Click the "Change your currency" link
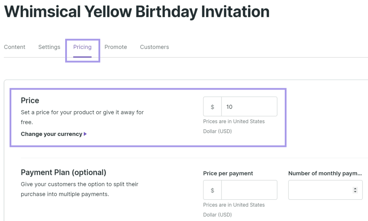Viewport: 368px width, 221px height. 51,134
